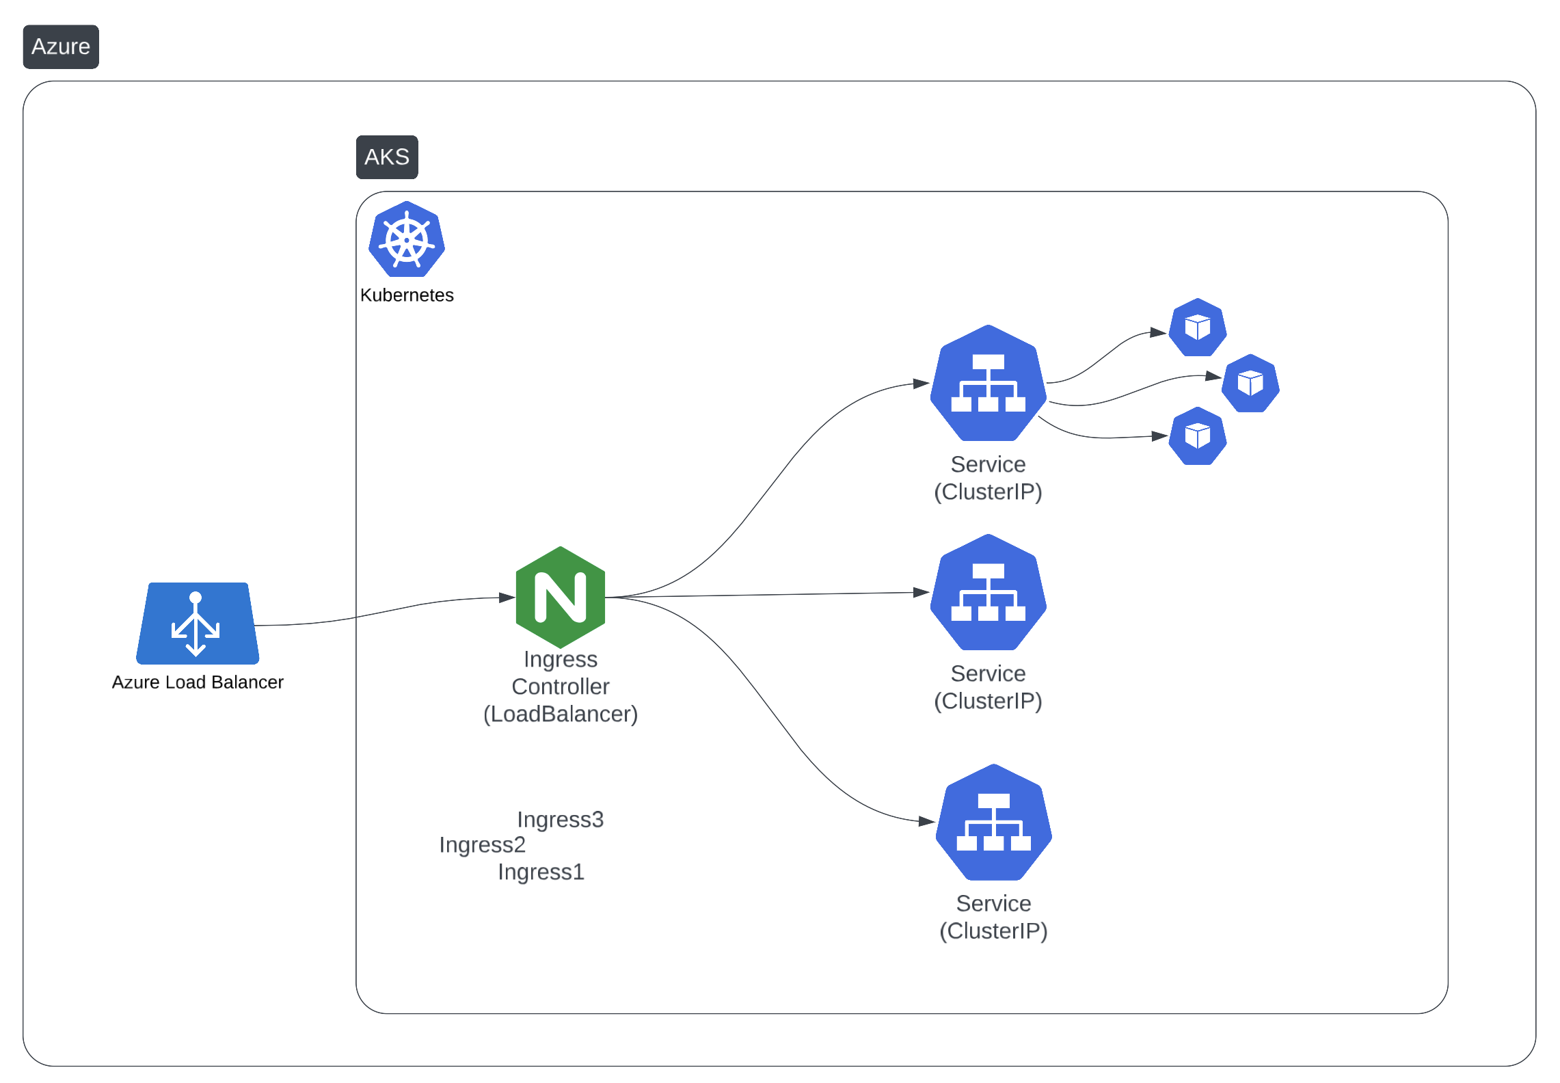Click the topmost pod cube icon
The width and height of the screenshot is (1560, 1083).
(x=1197, y=327)
